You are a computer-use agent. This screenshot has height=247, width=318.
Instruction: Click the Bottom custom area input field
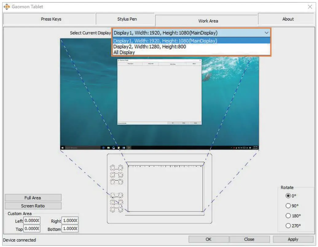click(70, 229)
